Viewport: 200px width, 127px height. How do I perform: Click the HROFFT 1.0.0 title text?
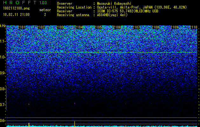(x=25, y=3)
